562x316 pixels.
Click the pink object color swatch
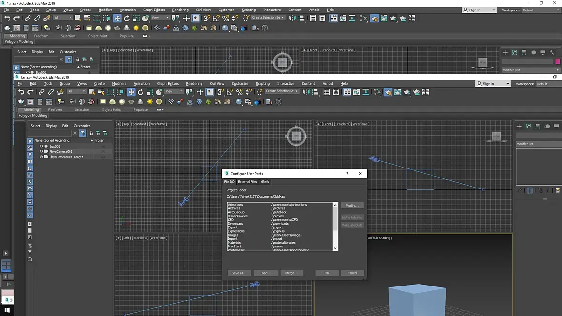(x=558, y=61)
